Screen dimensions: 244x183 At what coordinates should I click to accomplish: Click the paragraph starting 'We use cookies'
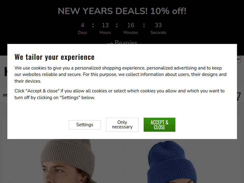point(120,74)
